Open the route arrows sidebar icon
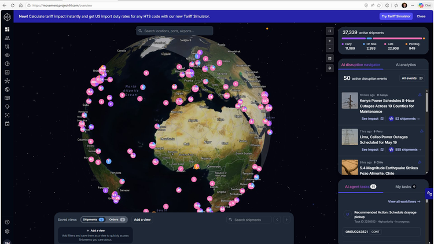The image size is (434, 244). (7, 46)
